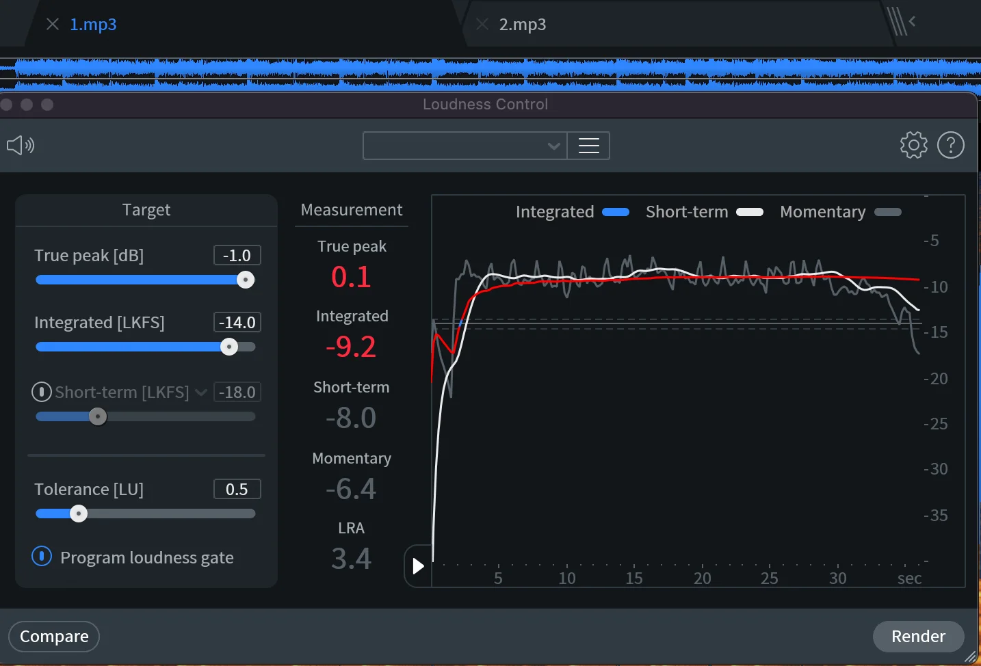Close the 1.mp3 tab
Image resolution: width=981 pixels, height=666 pixels.
[53, 25]
